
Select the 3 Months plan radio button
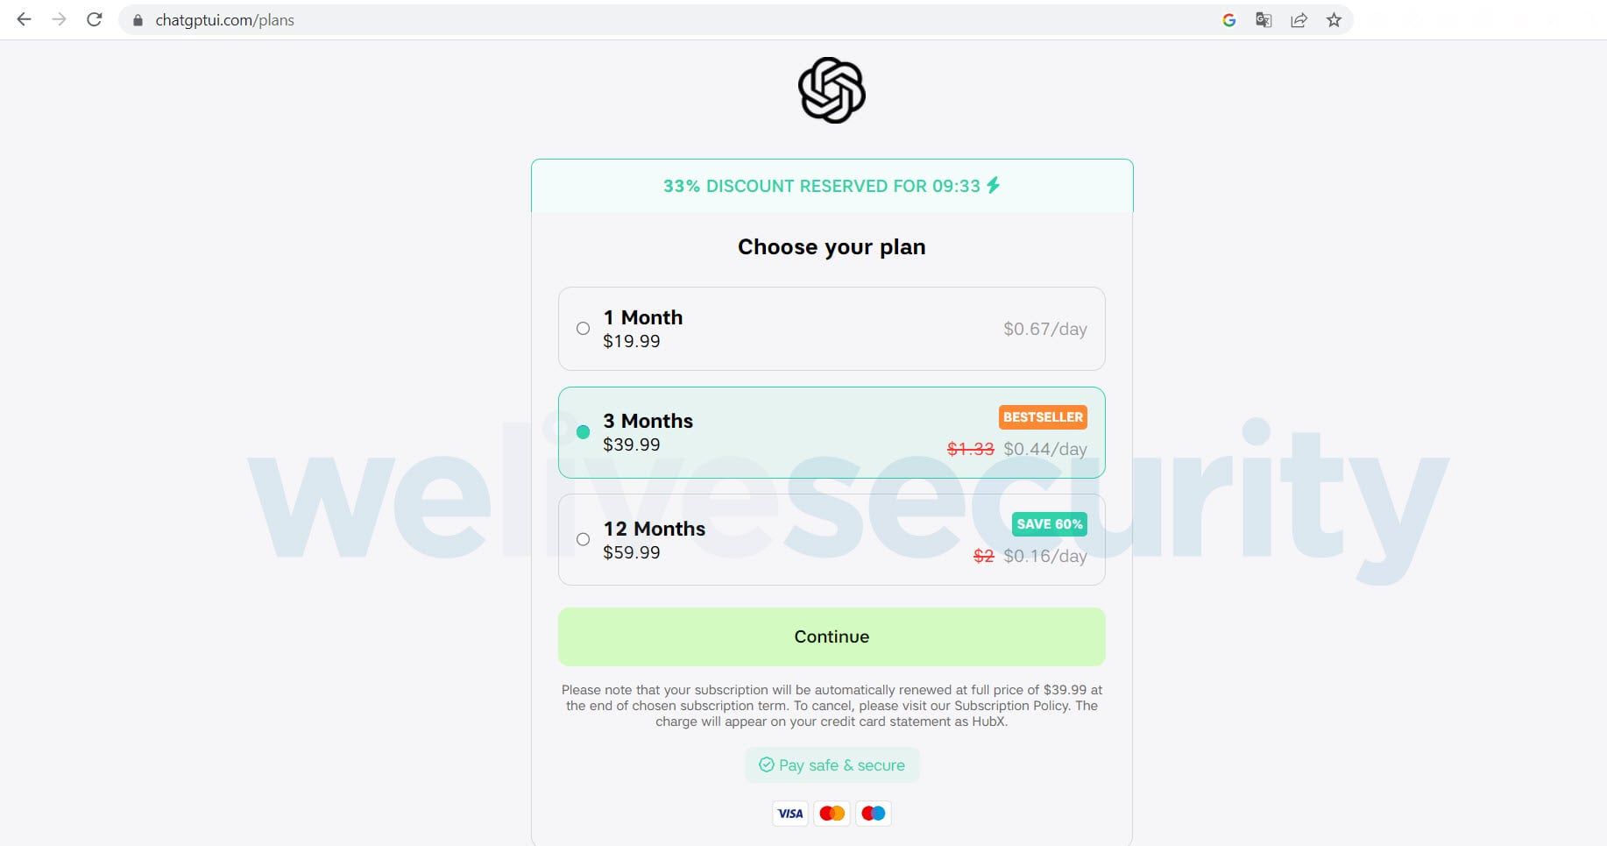point(583,432)
